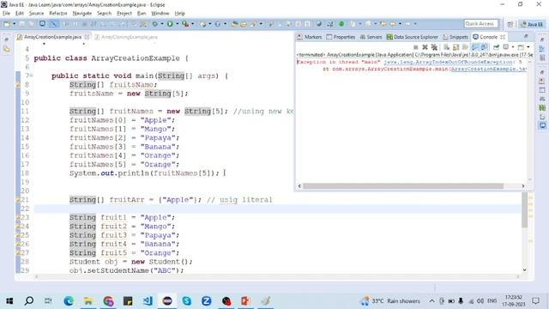The width and height of the screenshot is (549, 309).
Task: Click the ArrayCreationExample.java stack trace link
Action: tap(488, 69)
